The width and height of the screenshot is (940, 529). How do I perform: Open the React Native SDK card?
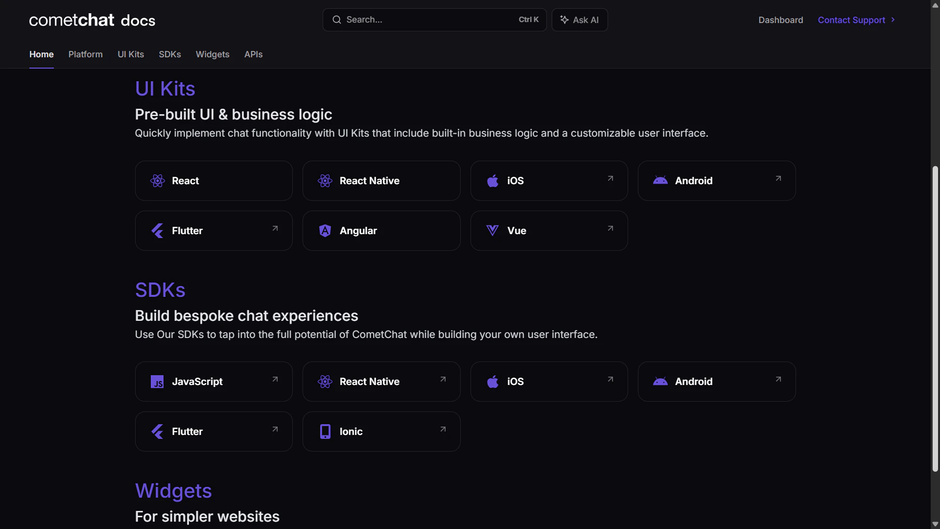[381, 382]
